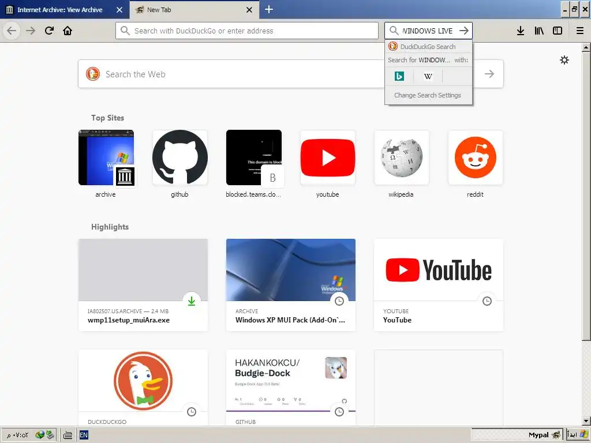Screen dimensions: 591x443
Task: Toggle the sidebar view icon
Action: click(x=558, y=31)
